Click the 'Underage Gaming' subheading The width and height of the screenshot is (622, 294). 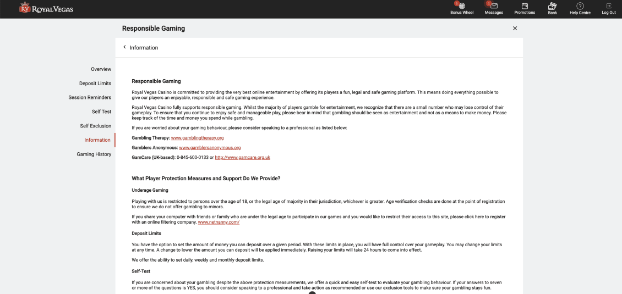[150, 190]
